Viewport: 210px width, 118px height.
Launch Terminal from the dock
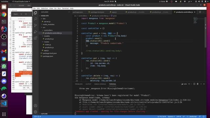pos(4,22)
